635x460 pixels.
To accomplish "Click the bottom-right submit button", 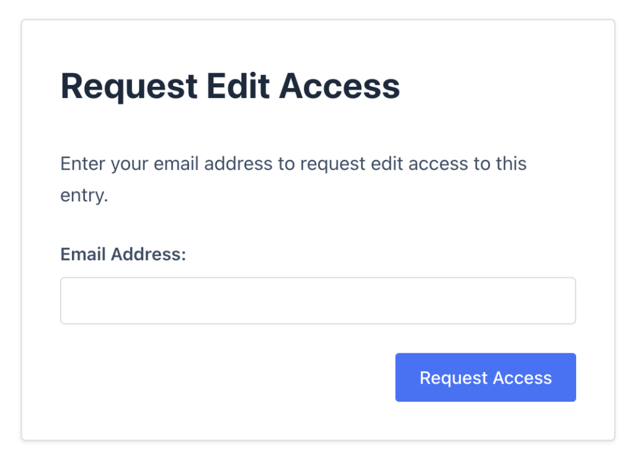I will pos(486,377).
